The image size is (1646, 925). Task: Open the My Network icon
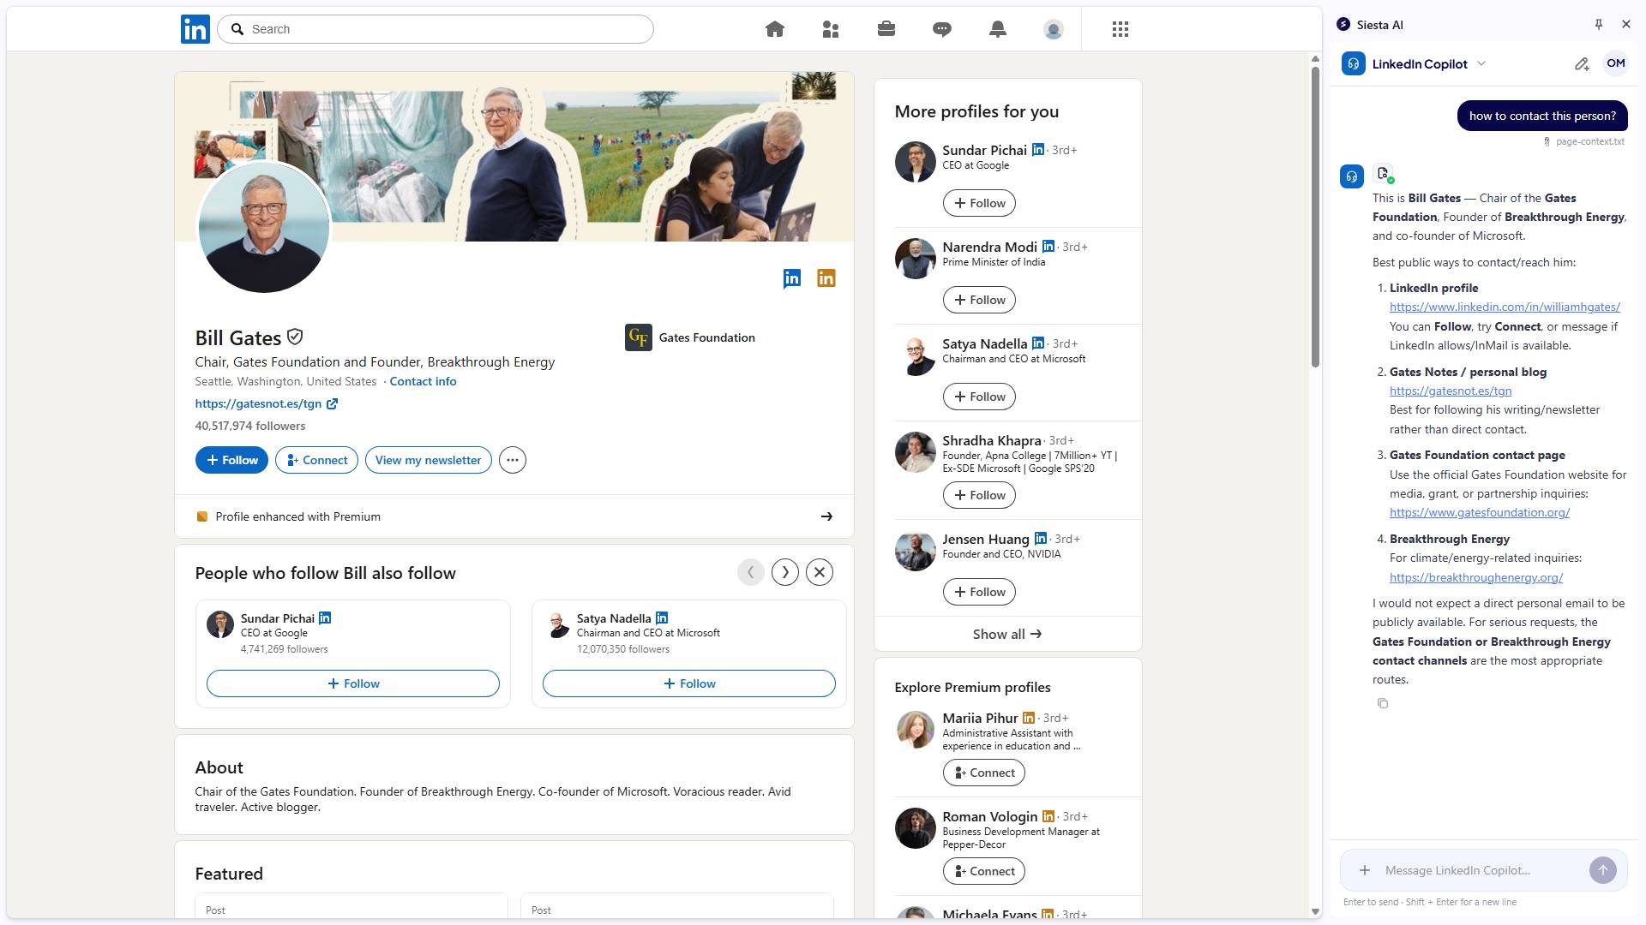point(831,29)
